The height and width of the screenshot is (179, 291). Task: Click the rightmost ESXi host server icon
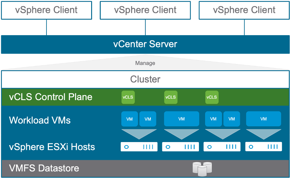pos(264,147)
